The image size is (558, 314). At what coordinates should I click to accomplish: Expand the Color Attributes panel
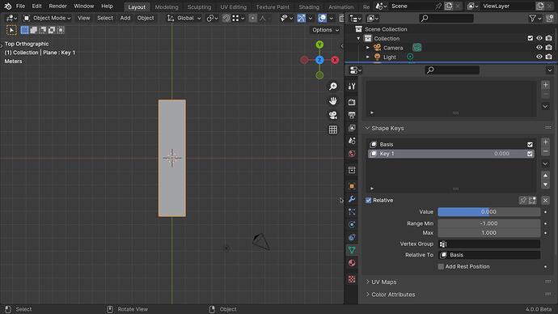368,295
